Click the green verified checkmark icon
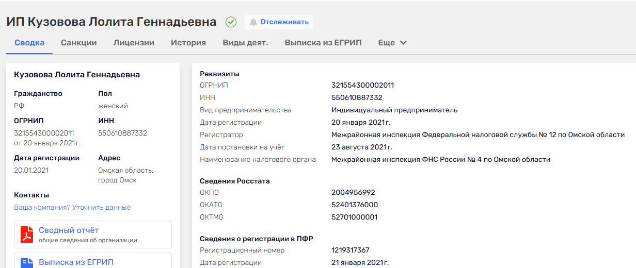This screenshot has width=636, height=268. pyautogui.click(x=231, y=22)
